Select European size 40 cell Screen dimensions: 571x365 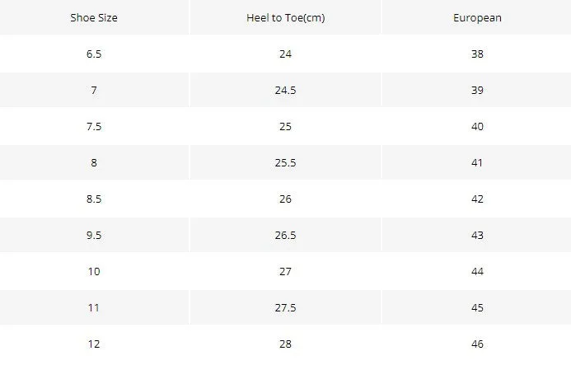click(477, 126)
